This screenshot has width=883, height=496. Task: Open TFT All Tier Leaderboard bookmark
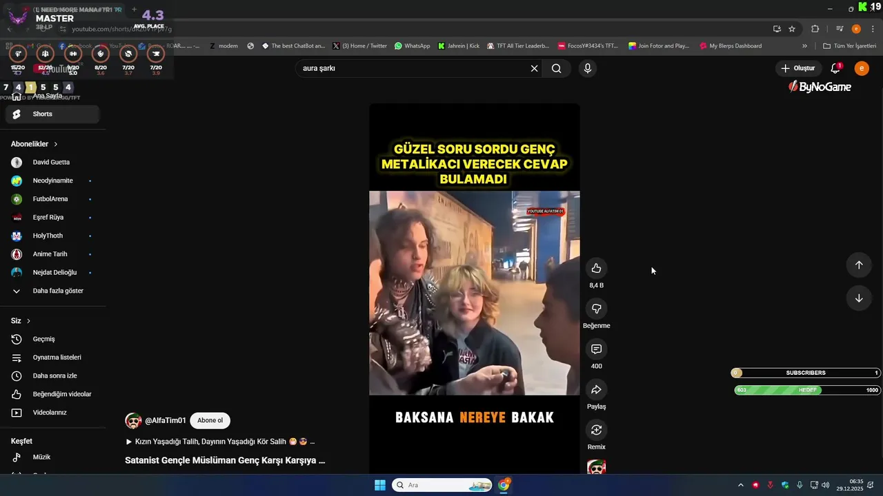(518, 46)
